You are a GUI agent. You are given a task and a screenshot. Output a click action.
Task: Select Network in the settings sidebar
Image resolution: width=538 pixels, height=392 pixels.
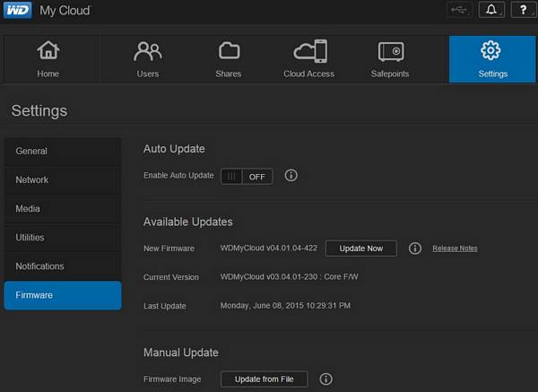pos(62,179)
